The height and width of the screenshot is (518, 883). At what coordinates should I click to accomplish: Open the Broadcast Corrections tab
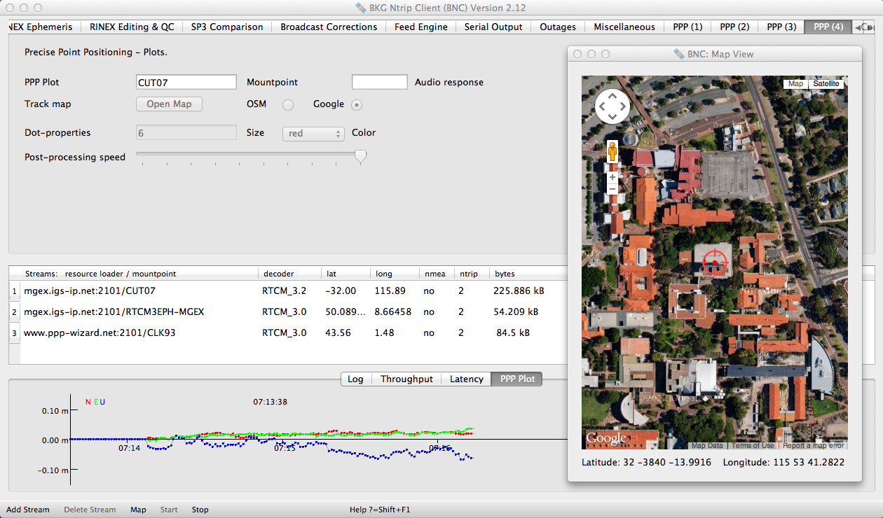pos(329,27)
